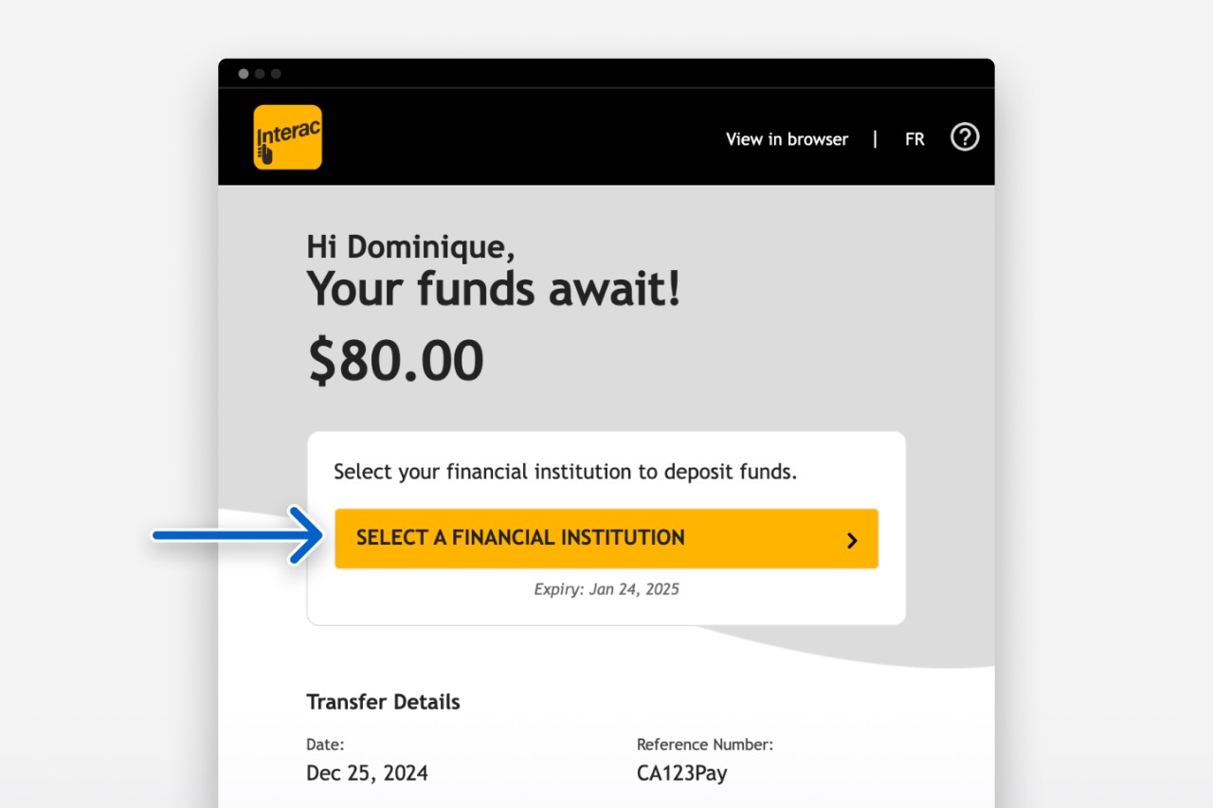Image resolution: width=1213 pixels, height=808 pixels.
Task: Click the blue arrow pointing at the button
Action: [237, 536]
